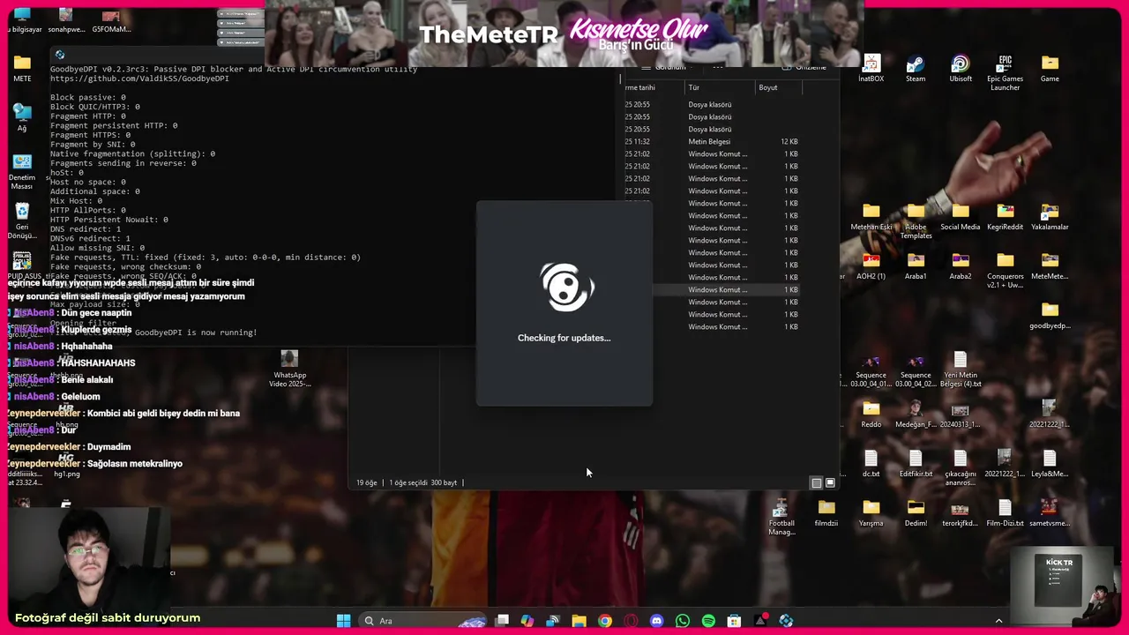Open the Ubisoft desktop shortcut
Image resolution: width=1129 pixels, height=635 pixels.
click(961, 69)
